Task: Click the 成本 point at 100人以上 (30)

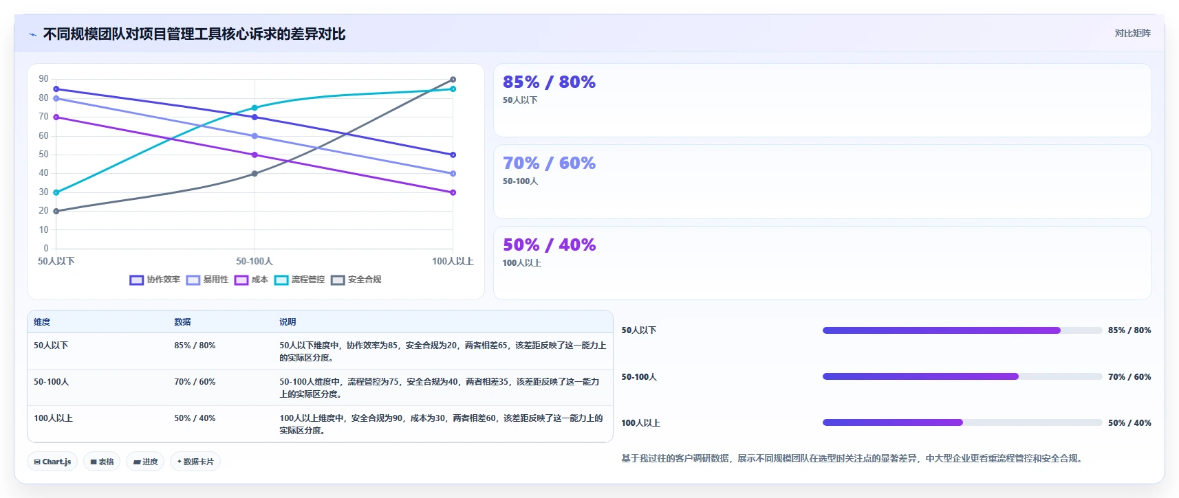Action: pos(453,192)
